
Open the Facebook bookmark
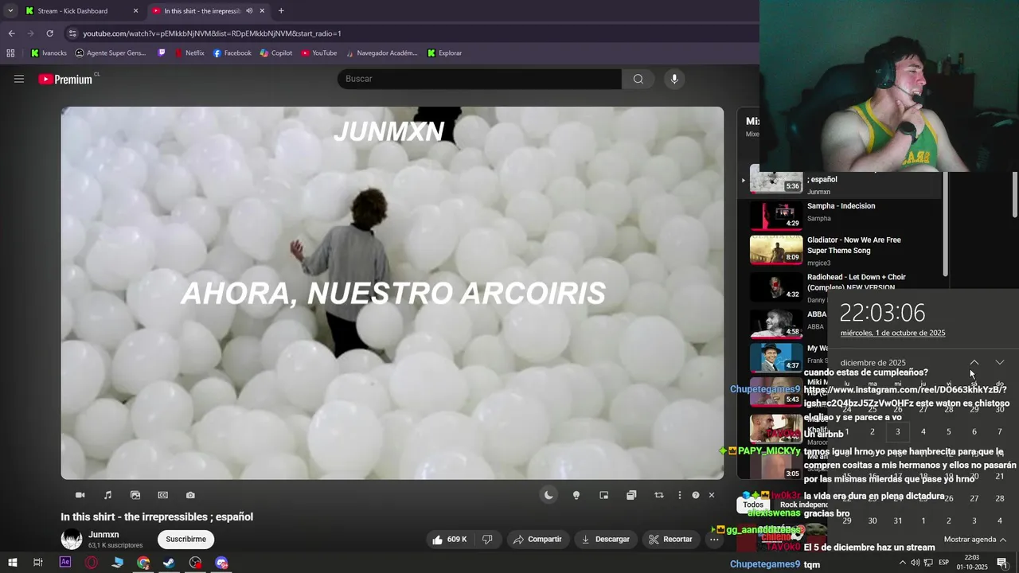click(x=232, y=53)
